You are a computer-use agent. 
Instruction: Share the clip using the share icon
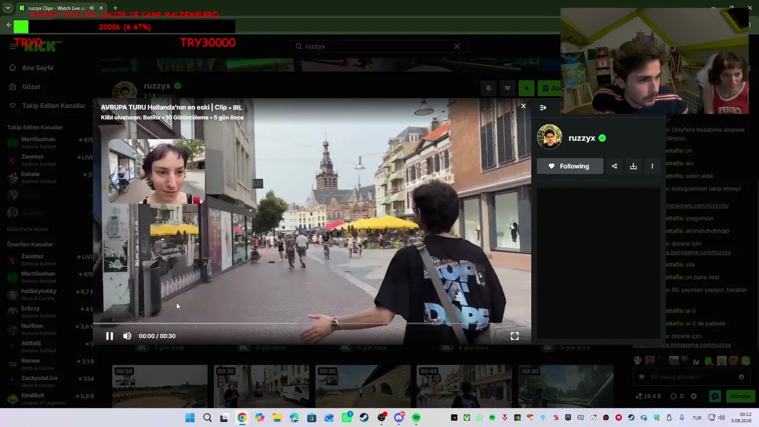[x=614, y=166]
